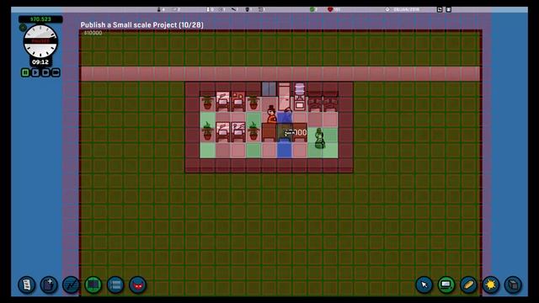Select the desk left of the blue tile
The width and height of the screenshot is (539, 303).
[269, 132]
